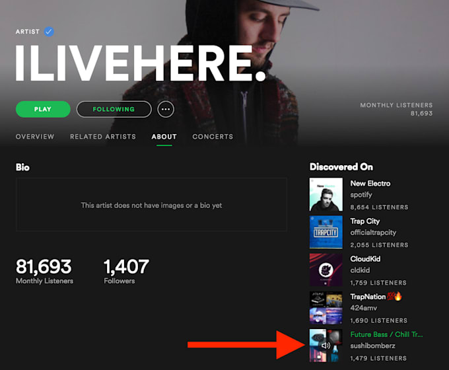Click the 'Bio' heading
The height and width of the screenshot is (370, 449).
[22, 167]
